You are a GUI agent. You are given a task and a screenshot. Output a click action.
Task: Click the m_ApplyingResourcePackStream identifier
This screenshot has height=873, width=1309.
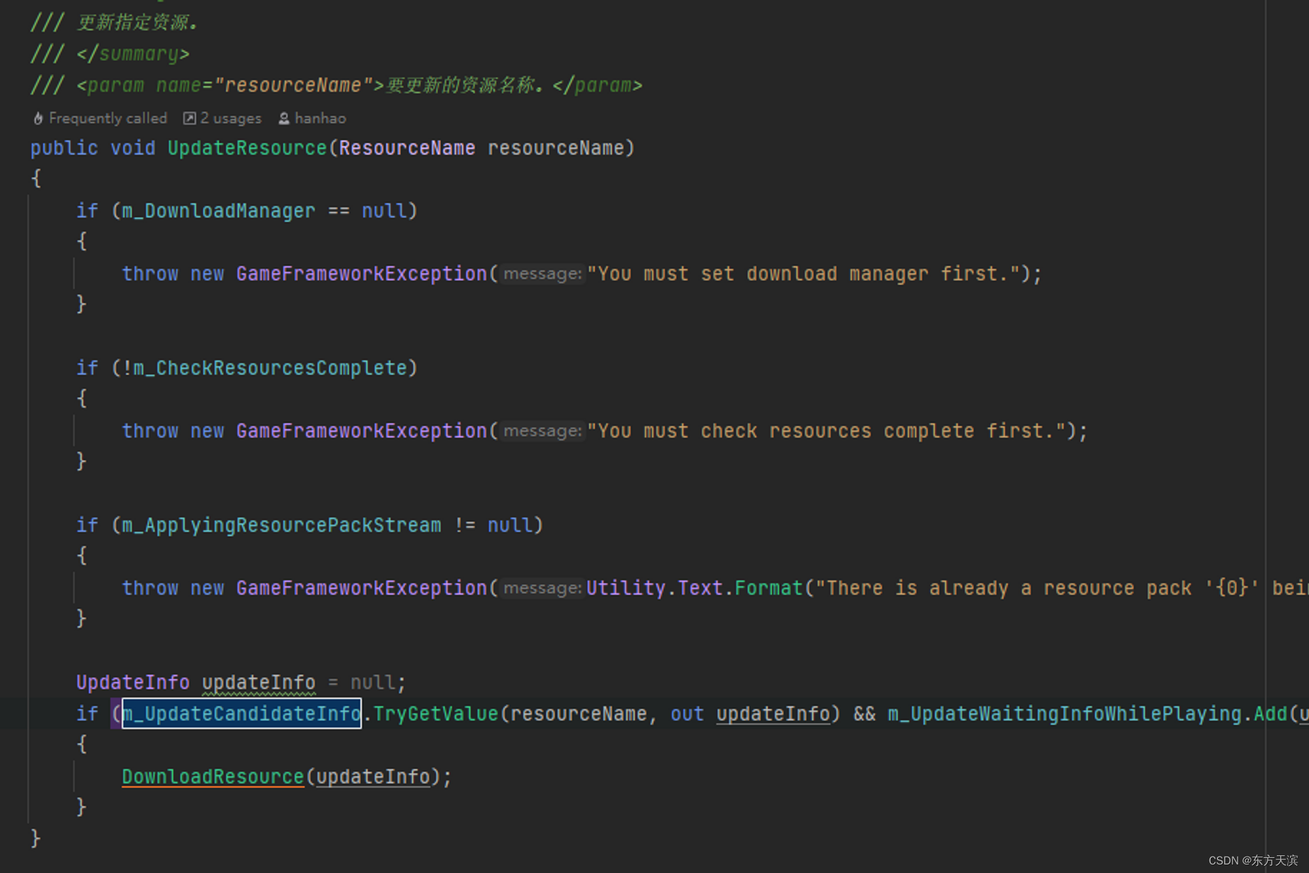281,525
